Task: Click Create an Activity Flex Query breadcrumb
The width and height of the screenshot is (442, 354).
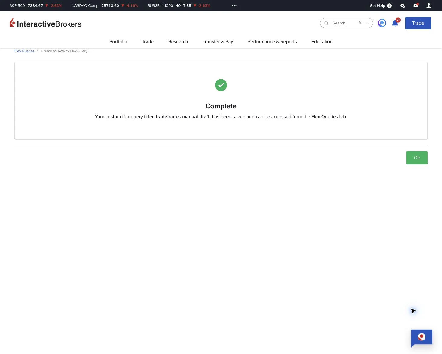Action: coord(64,51)
